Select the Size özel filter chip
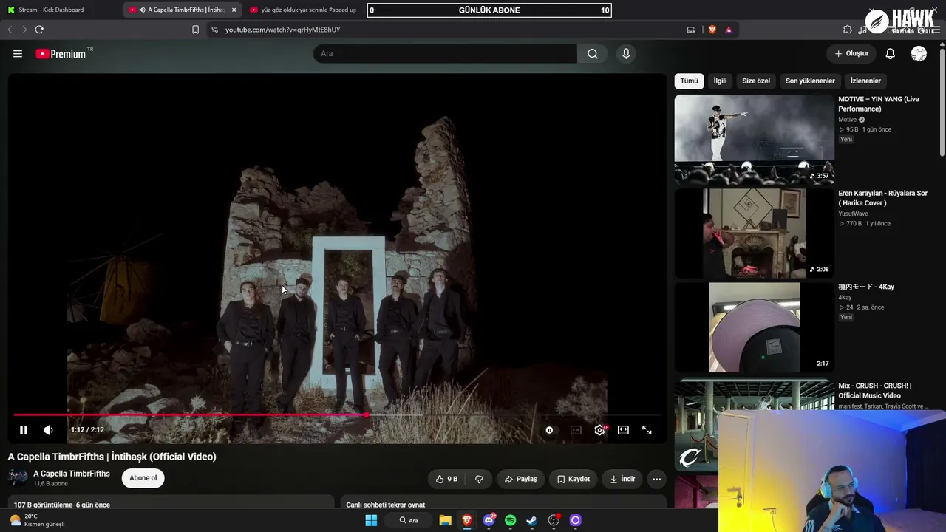946x532 pixels. click(x=756, y=81)
